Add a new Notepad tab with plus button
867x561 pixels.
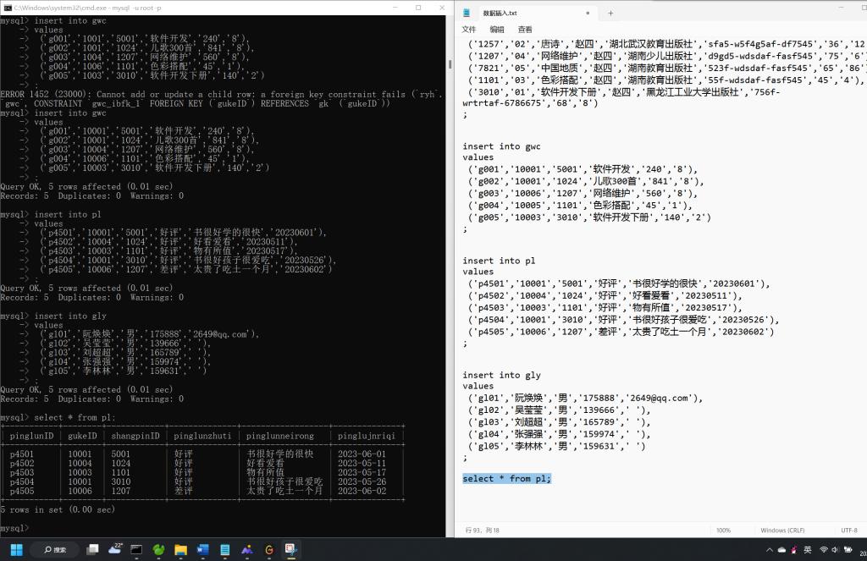[610, 13]
